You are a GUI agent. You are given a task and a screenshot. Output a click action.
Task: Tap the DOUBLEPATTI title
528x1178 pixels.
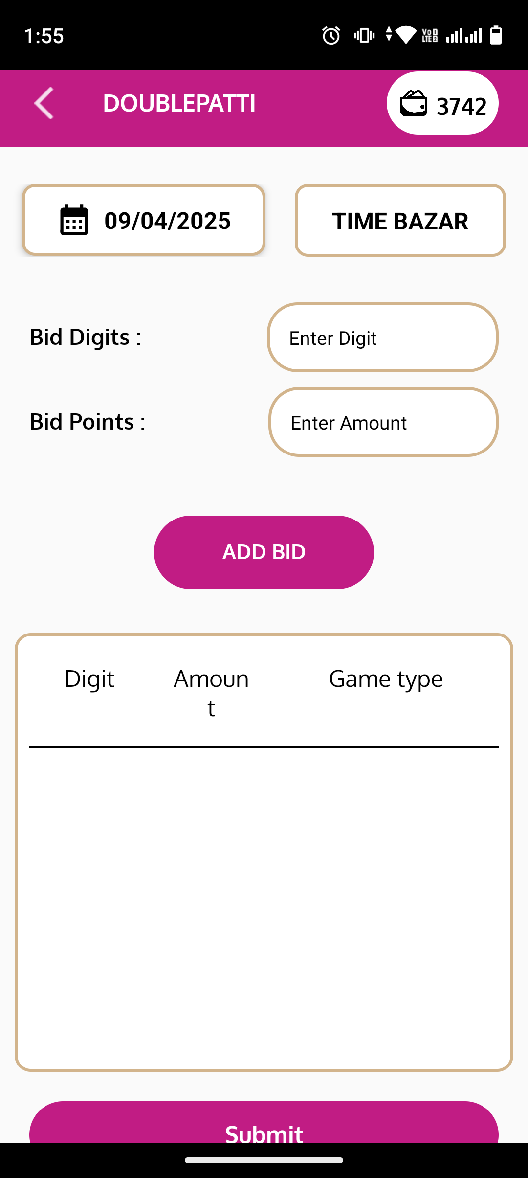tap(179, 103)
